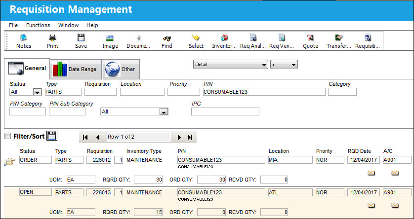Image resolution: width=414 pixels, height=219 pixels.
Task: Click RQRD QTY value 30
Action: [148, 180]
